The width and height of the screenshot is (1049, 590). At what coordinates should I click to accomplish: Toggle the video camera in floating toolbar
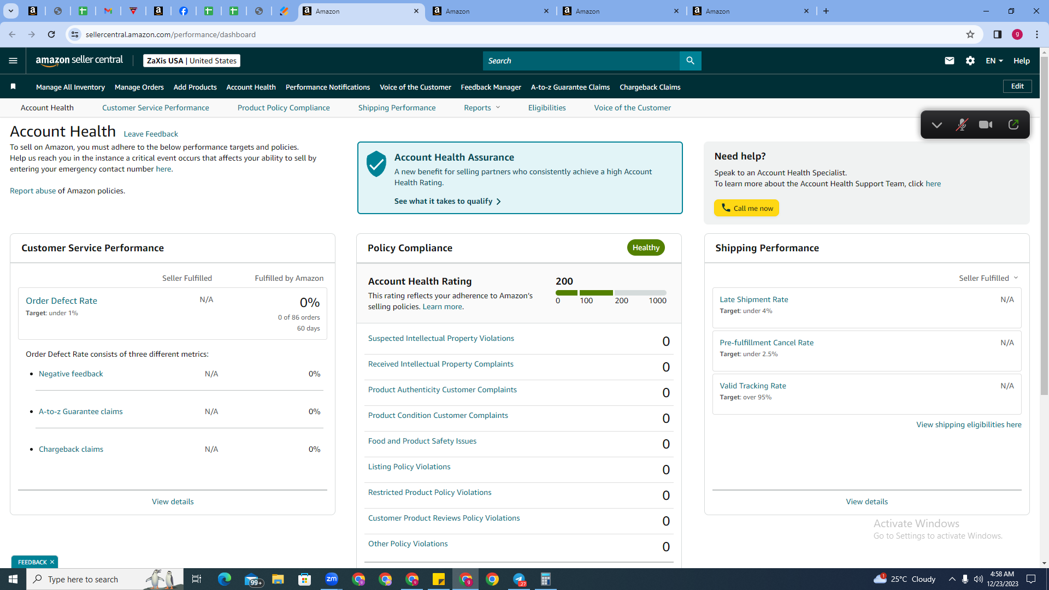986,125
